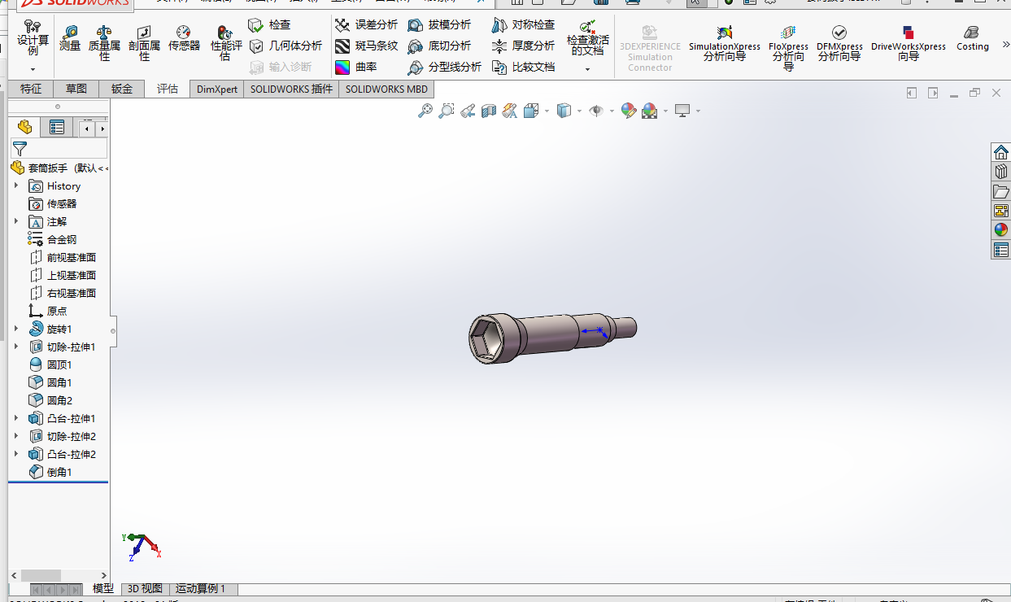Open 性能评估 performance evaluation
This screenshot has height=602, width=1011.
coord(226,43)
